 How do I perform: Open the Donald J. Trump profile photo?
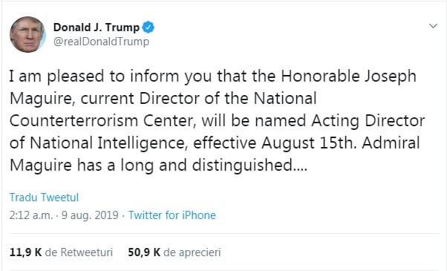pyautogui.click(x=27, y=34)
